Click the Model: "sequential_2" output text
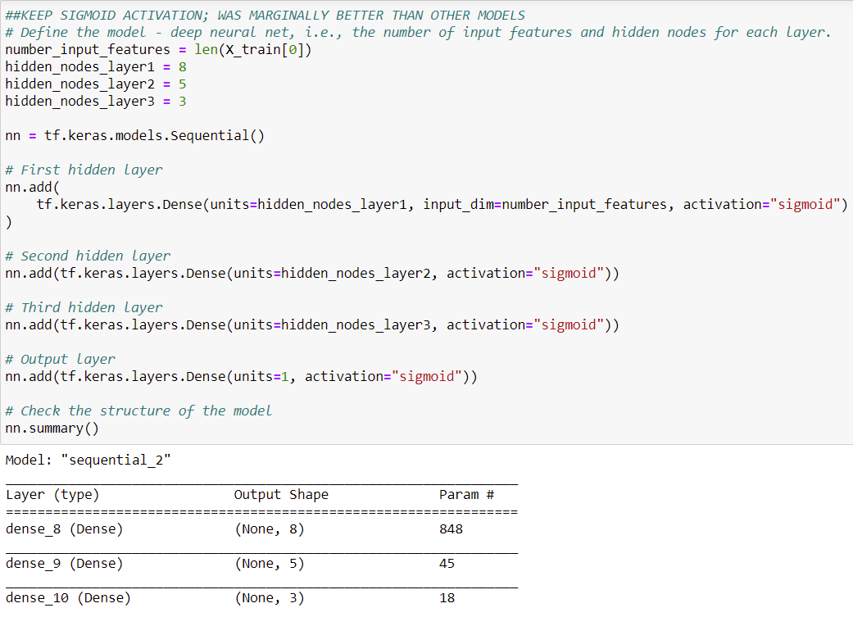The width and height of the screenshot is (853, 617). pyautogui.click(x=88, y=460)
